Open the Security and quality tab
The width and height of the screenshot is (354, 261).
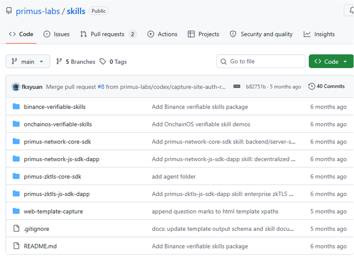[x=261, y=34]
